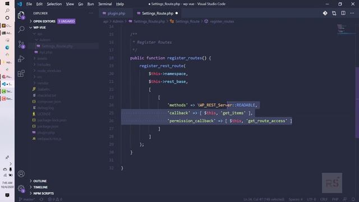This screenshot has height=202, width=359.
Task: Expand the Outline section
Action: [x=40, y=181]
